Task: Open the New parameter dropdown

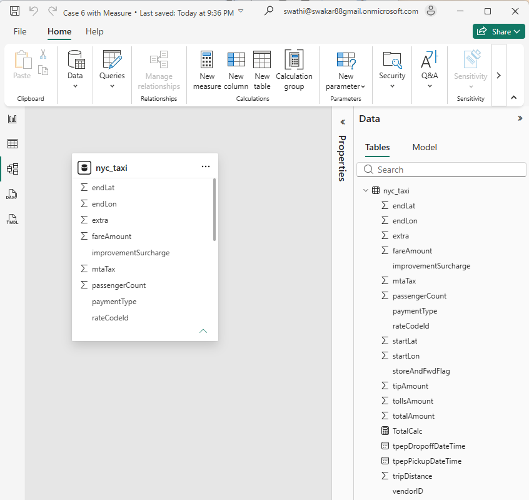Action: tap(345, 71)
